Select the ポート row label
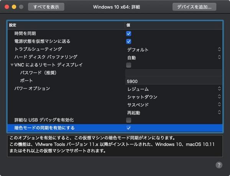Viewport: 230px width, 176px height. 26,81
